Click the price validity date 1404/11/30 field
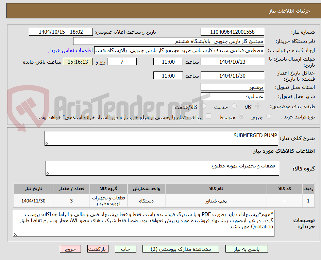 pos(232,76)
